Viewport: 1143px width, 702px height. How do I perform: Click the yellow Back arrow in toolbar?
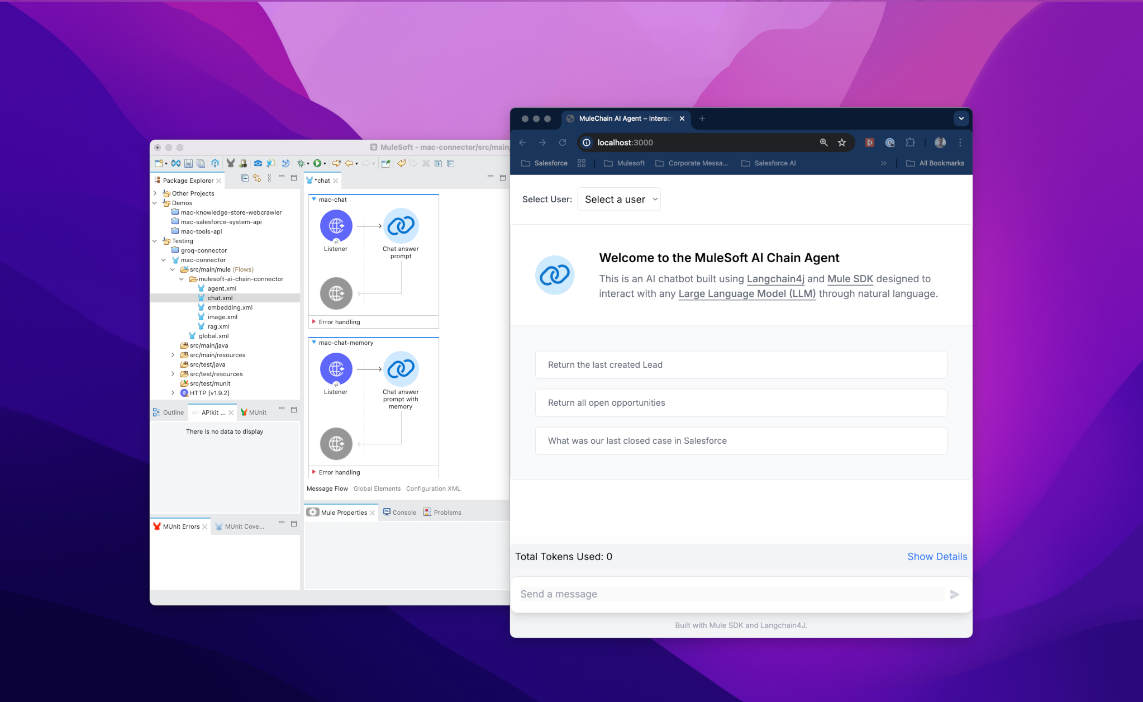click(x=349, y=163)
